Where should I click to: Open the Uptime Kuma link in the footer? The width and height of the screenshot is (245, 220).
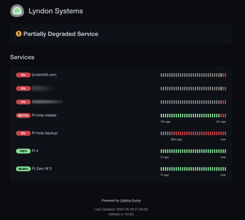[x=130, y=200]
